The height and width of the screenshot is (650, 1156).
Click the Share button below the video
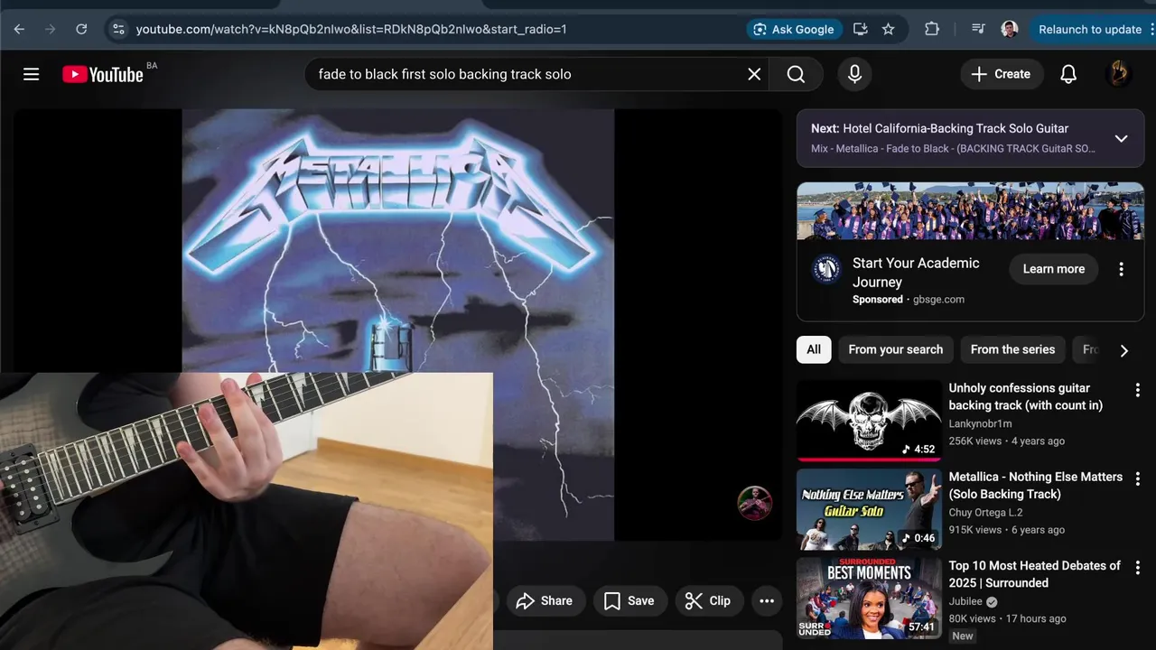[x=545, y=601]
